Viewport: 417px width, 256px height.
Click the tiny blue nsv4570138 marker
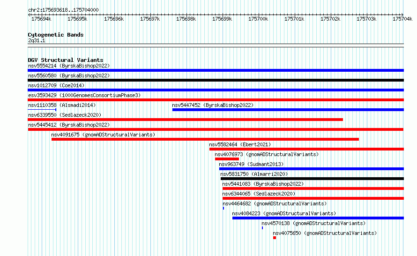pyautogui.click(x=262, y=228)
